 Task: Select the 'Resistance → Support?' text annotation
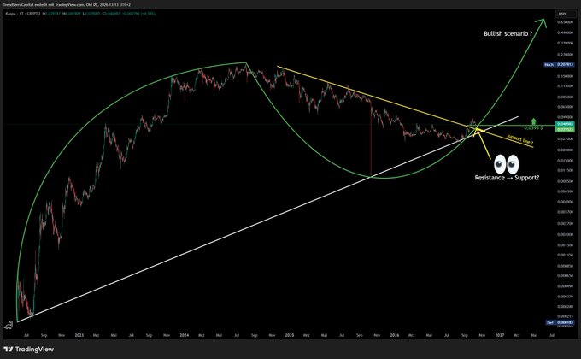tap(507, 178)
